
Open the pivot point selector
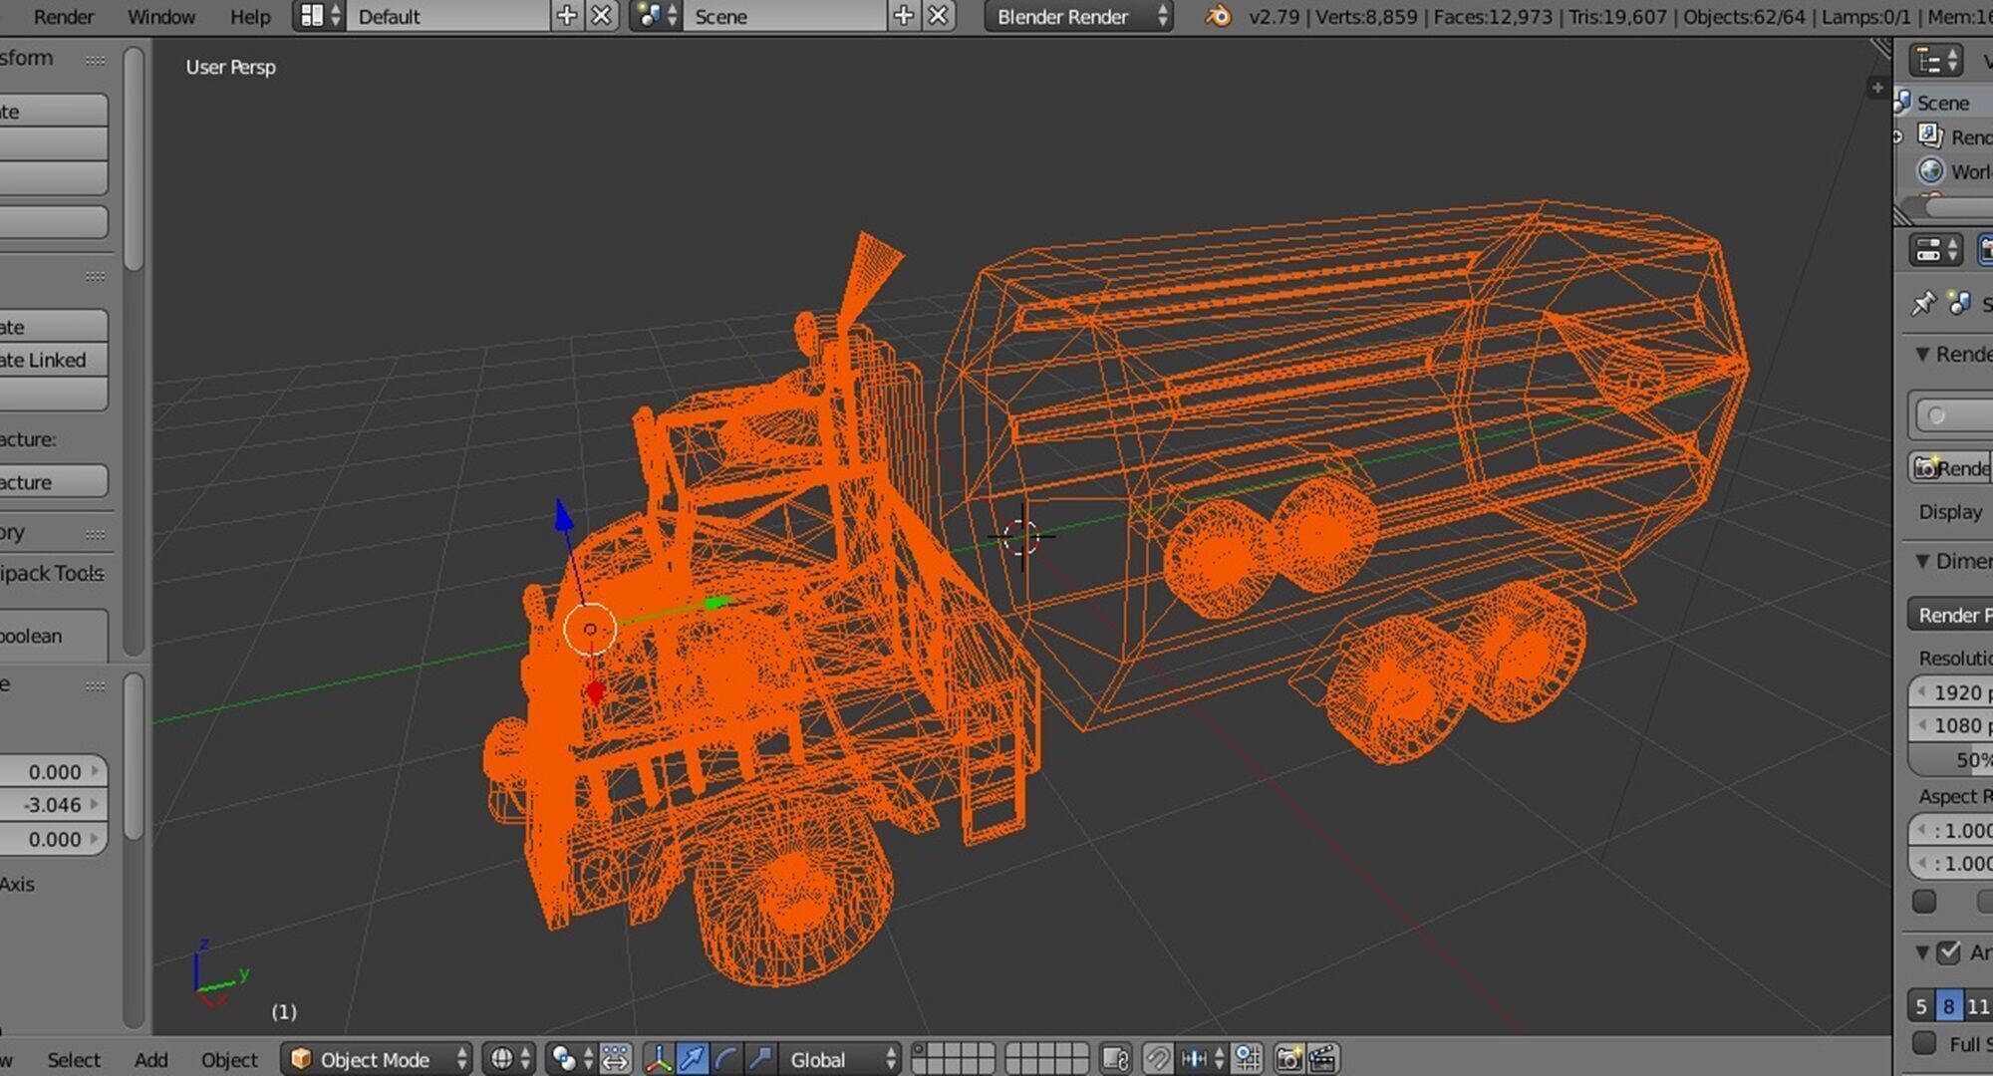click(571, 1059)
